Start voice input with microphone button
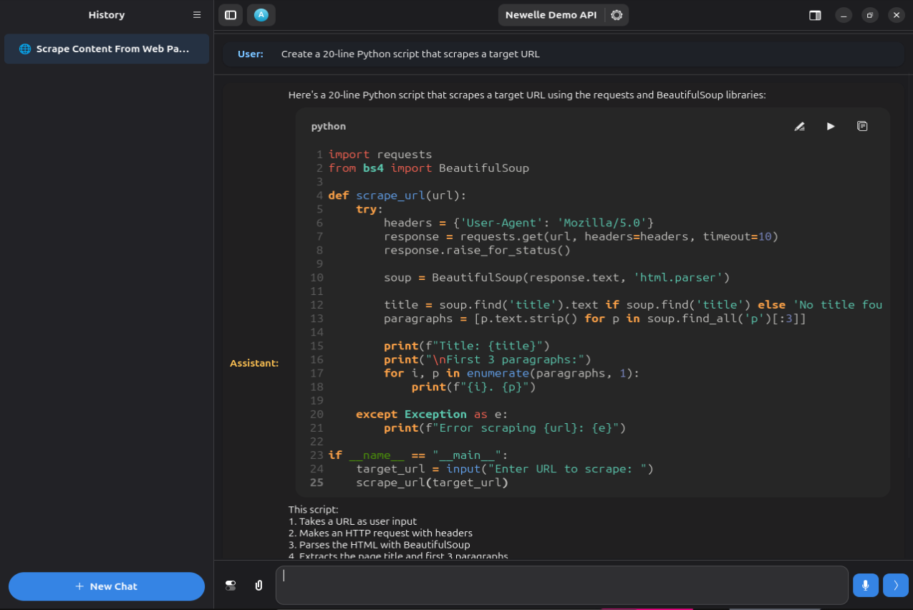The width and height of the screenshot is (913, 610). [866, 586]
